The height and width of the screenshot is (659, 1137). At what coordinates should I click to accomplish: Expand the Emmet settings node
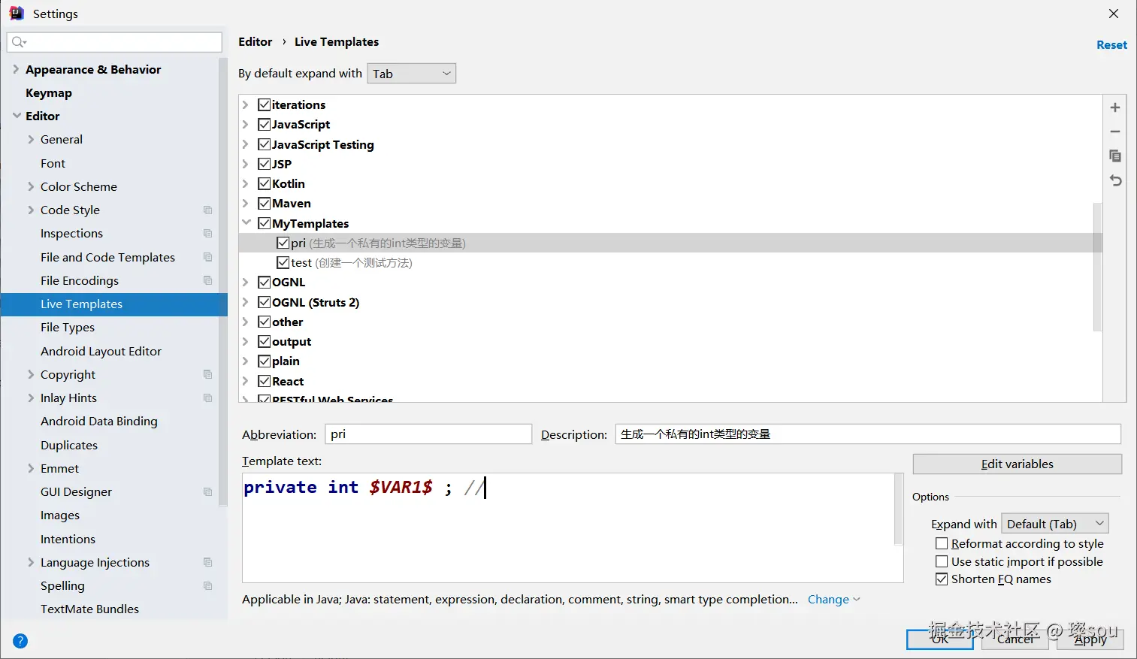(31, 468)
